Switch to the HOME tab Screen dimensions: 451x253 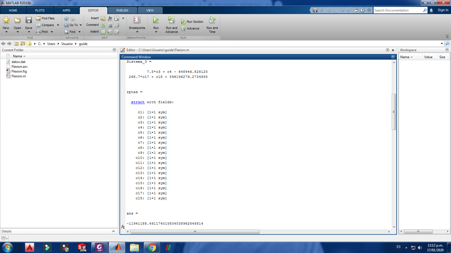[x=13, y=10]
